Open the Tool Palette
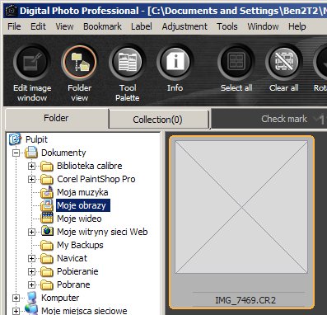 (127, 63)
